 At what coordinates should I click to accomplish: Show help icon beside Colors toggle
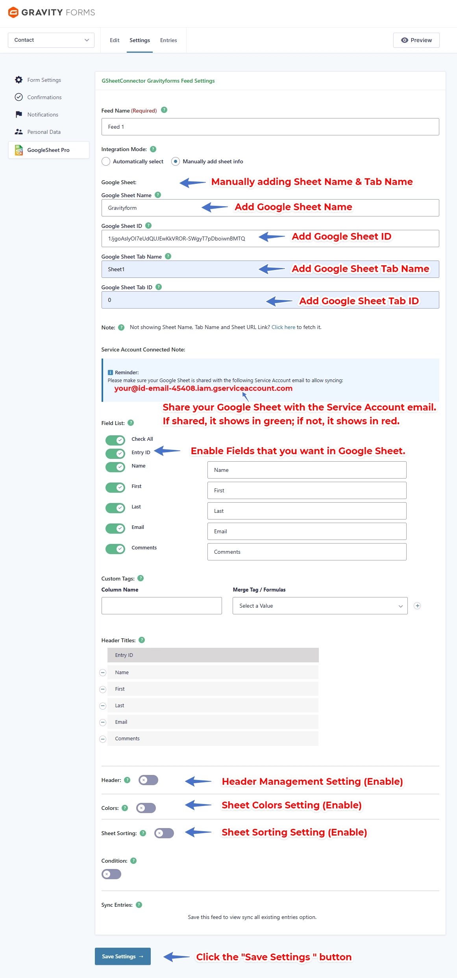[125, 808]
